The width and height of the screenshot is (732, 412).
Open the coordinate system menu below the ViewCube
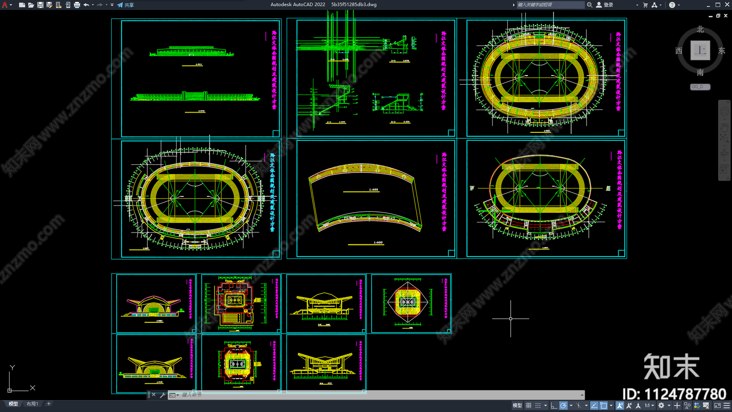point(700,87)
